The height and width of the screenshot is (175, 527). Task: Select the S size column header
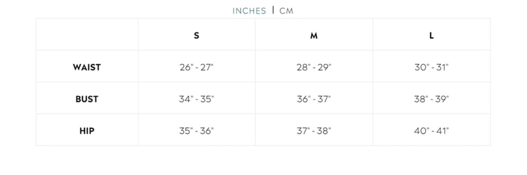click(197, 35)
